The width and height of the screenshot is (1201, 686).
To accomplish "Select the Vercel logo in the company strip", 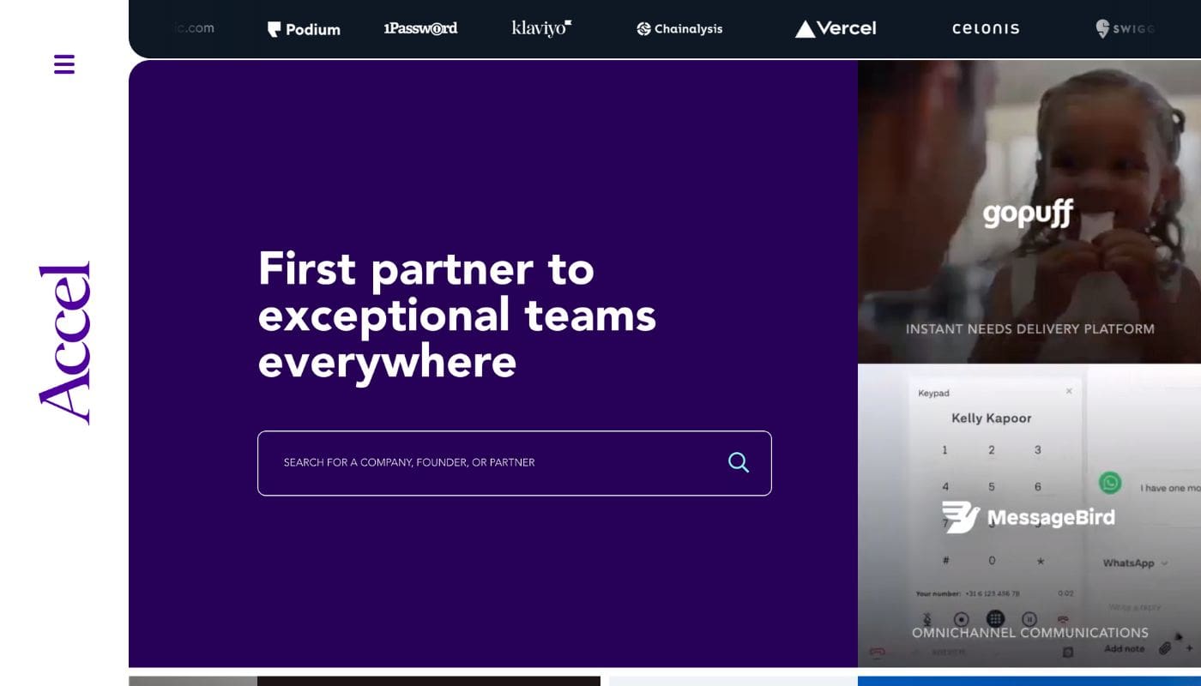I will point(836,29).
